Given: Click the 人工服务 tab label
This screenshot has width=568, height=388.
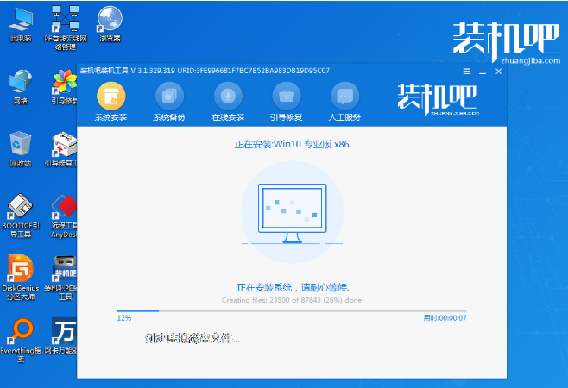Looking at the screenshot, I should (x=345, y=117).
